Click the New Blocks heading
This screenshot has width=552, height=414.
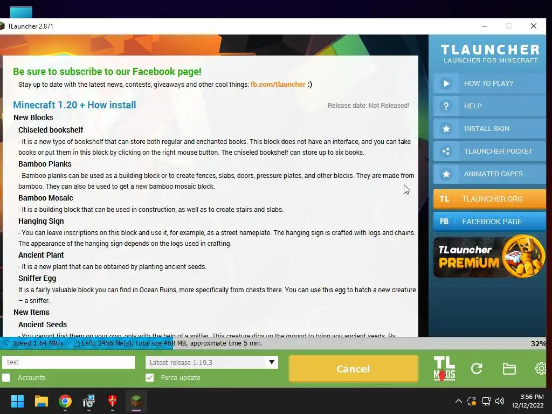point(33,118)
